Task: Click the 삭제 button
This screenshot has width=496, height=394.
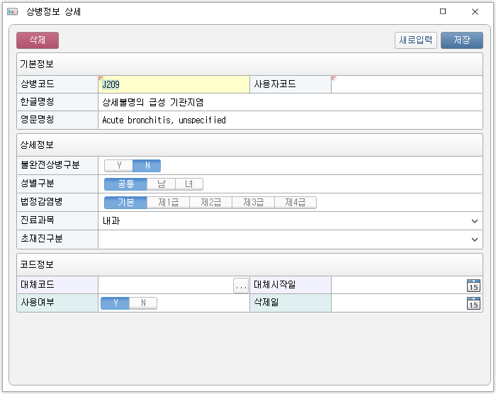Action: (x=38, y=40)
